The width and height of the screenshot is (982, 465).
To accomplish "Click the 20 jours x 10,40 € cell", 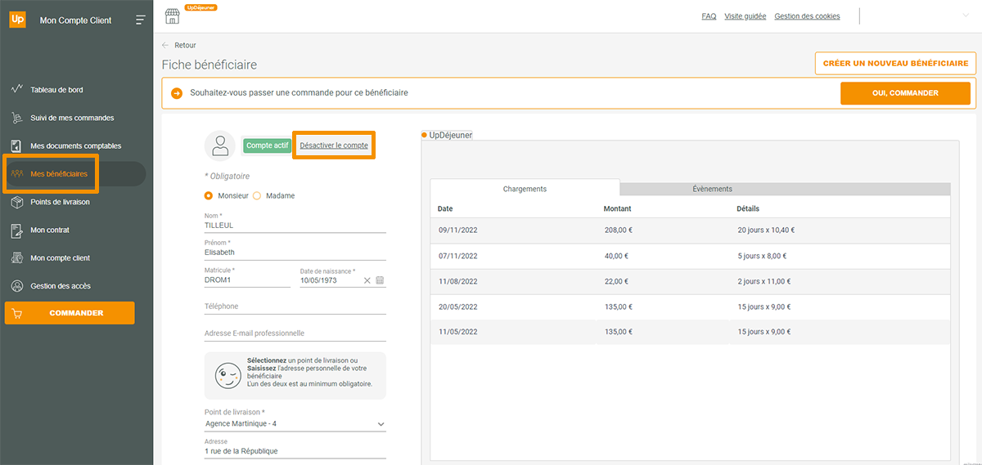I will coord(766,230).
